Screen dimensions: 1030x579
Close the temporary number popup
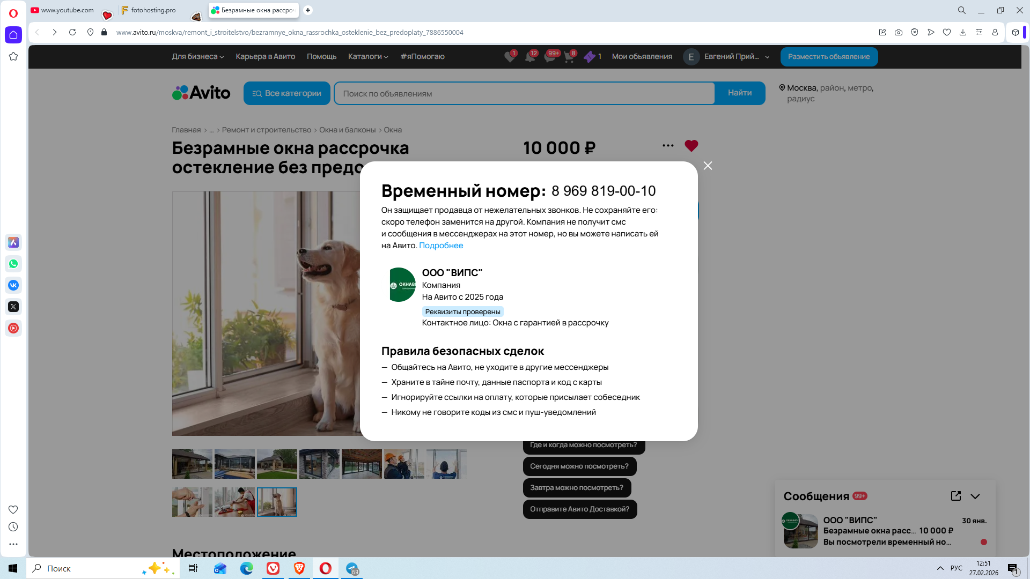point(708,166)
